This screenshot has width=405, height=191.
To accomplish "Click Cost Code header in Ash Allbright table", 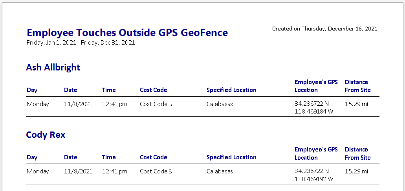I will tap(154, 90).
